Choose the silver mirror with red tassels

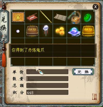pos(46,30)
